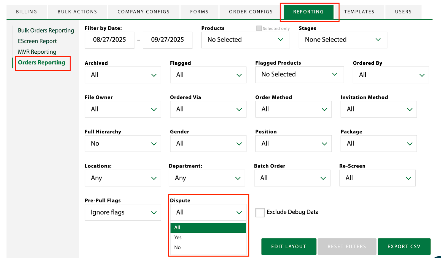This screenshot has height=258, width=441.
Task: Navigate to MVR Reporting in the sidebar
Action: pos(37,52)
